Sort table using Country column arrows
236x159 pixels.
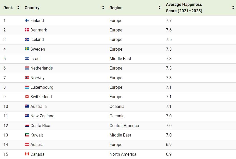[103, 7]
